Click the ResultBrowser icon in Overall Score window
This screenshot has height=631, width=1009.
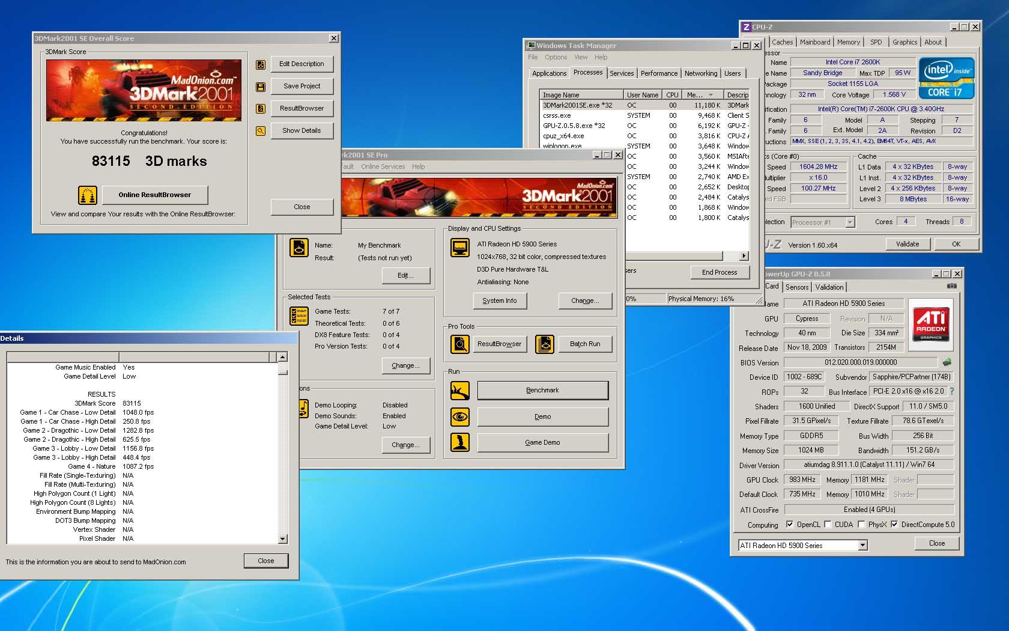261,109
